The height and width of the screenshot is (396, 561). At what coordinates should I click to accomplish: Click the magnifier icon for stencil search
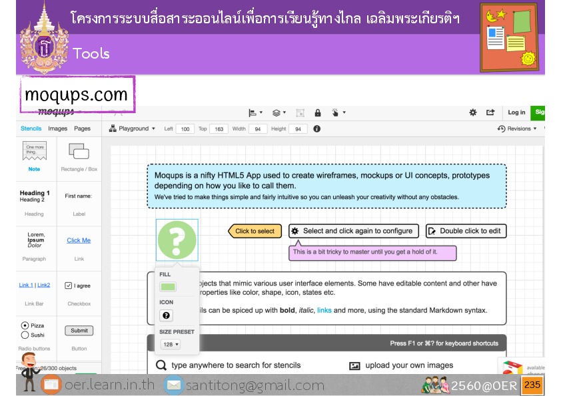(161, 365)
